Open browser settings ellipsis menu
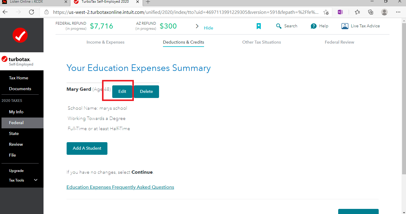 [398, 12]
